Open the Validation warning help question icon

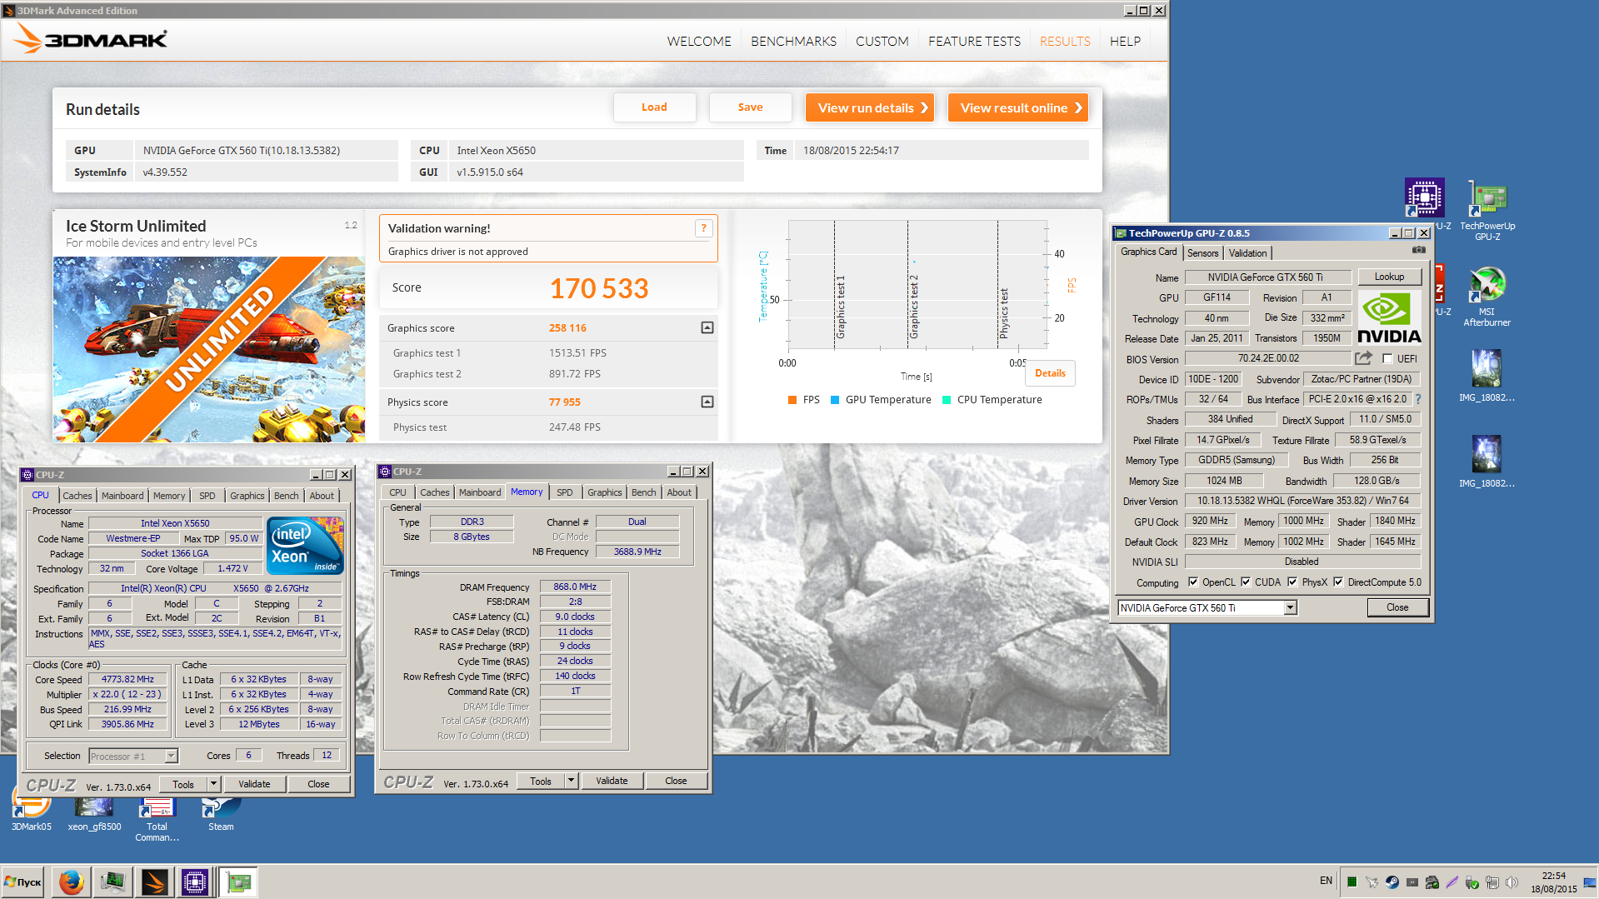pos(704,228)
